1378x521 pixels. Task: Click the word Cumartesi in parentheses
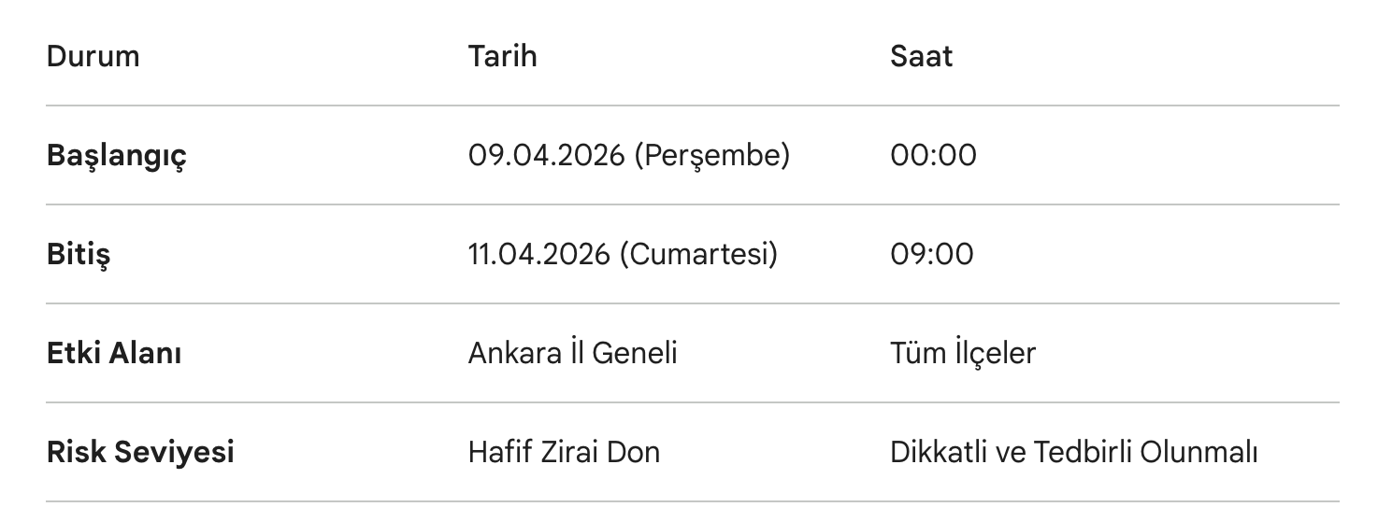click(x=698, y=254)
